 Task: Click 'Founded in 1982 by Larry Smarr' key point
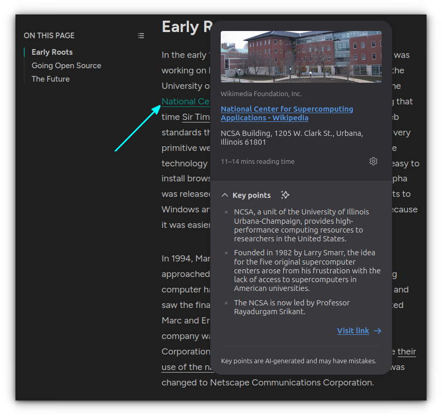click(307, 270)
